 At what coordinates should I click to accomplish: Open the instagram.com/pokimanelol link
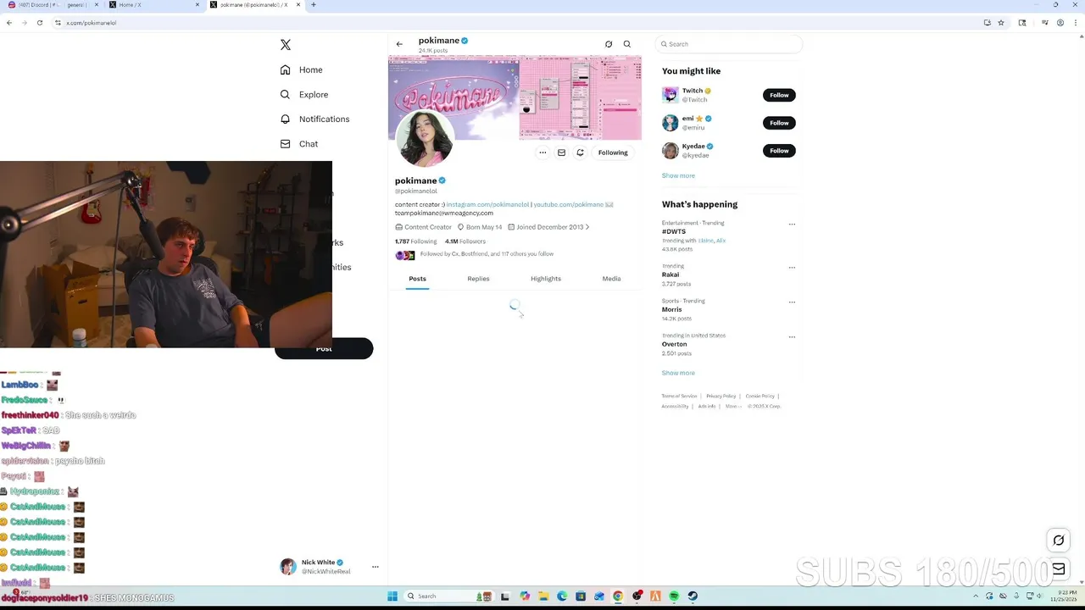click(x=487, y=204)
